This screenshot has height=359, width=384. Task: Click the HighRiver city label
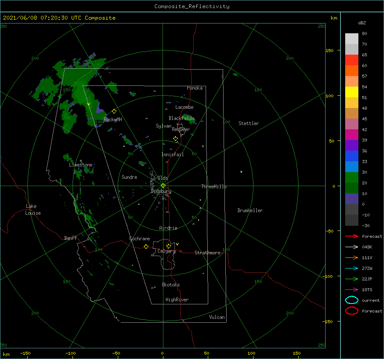click(x=177, y=300)
